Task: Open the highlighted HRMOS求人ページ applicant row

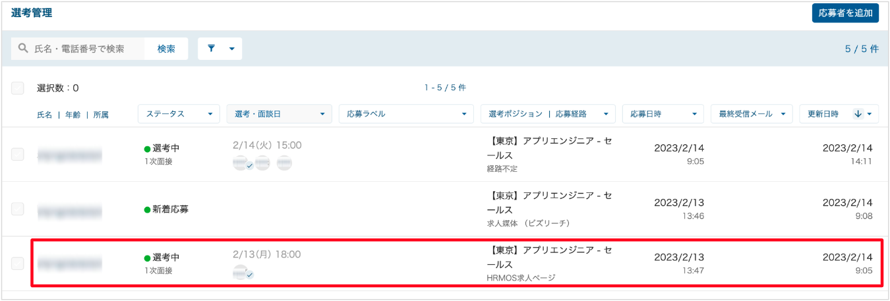Action: [x=456, y=263]
